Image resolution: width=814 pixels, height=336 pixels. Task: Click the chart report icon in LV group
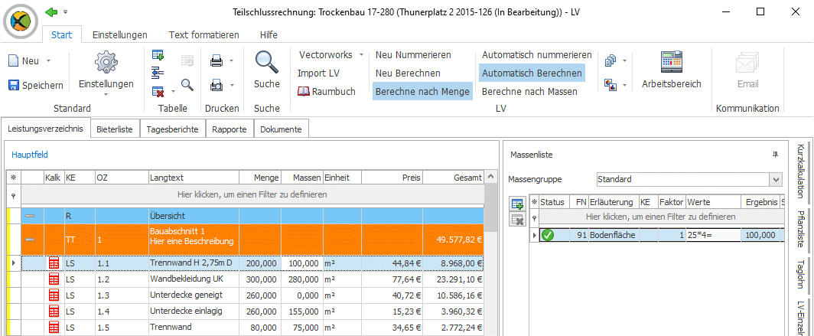click(610, 85)
